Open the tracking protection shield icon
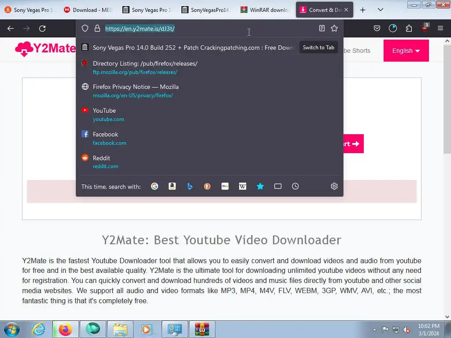 (85, 28)
